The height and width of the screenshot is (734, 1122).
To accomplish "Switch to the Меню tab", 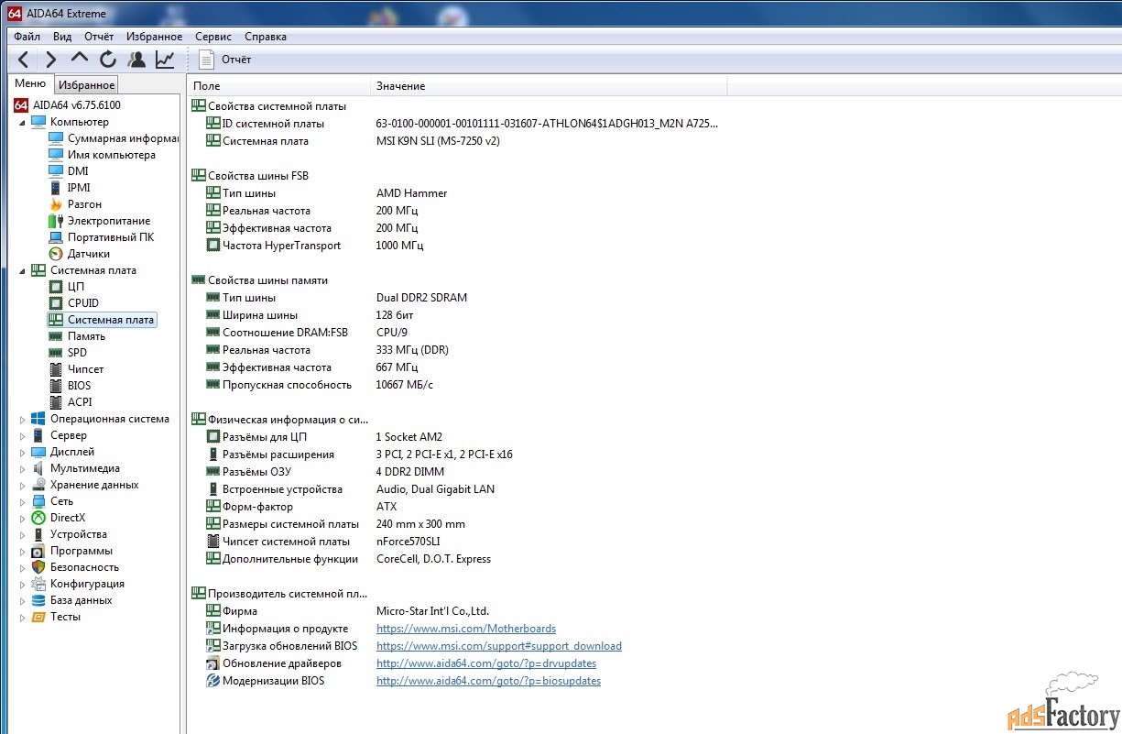I will click(x=30, y=83).
